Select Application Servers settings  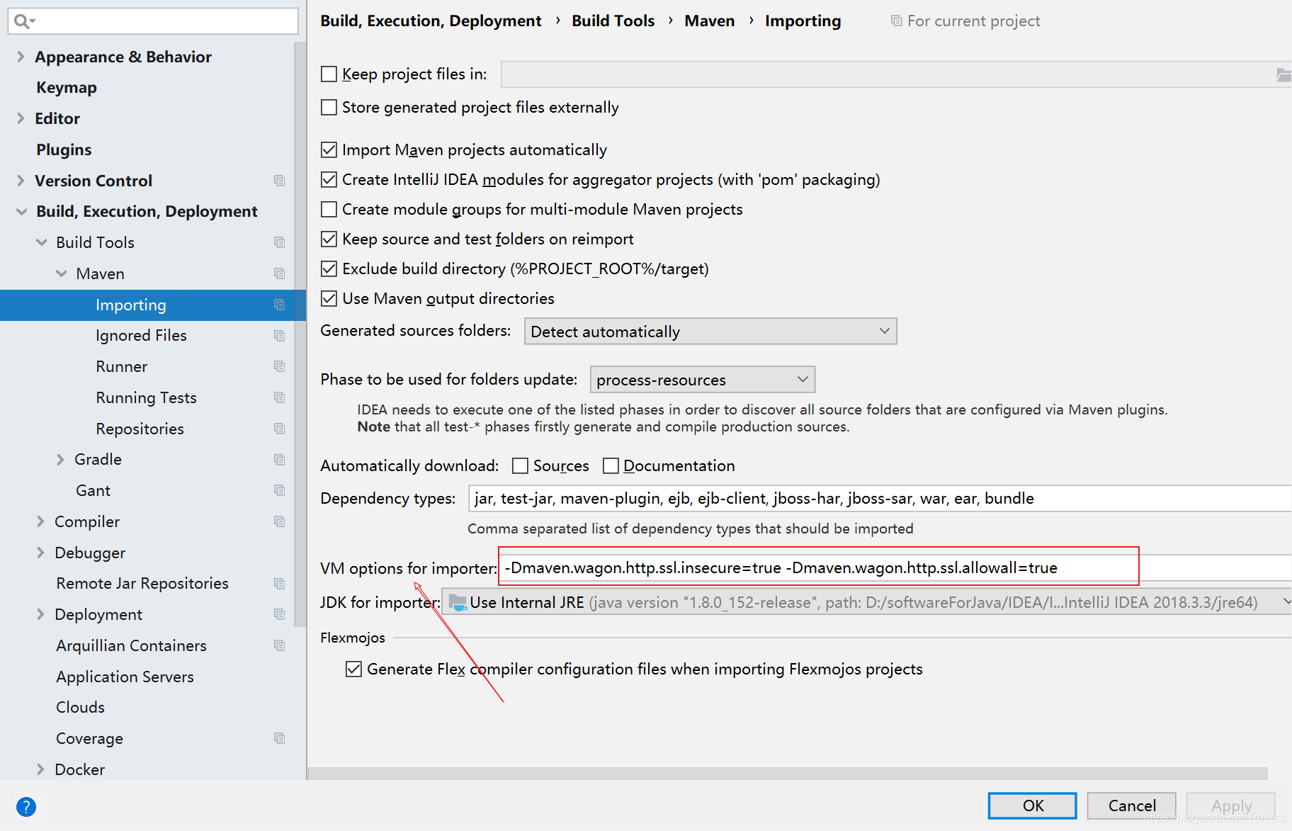[125, 677]
